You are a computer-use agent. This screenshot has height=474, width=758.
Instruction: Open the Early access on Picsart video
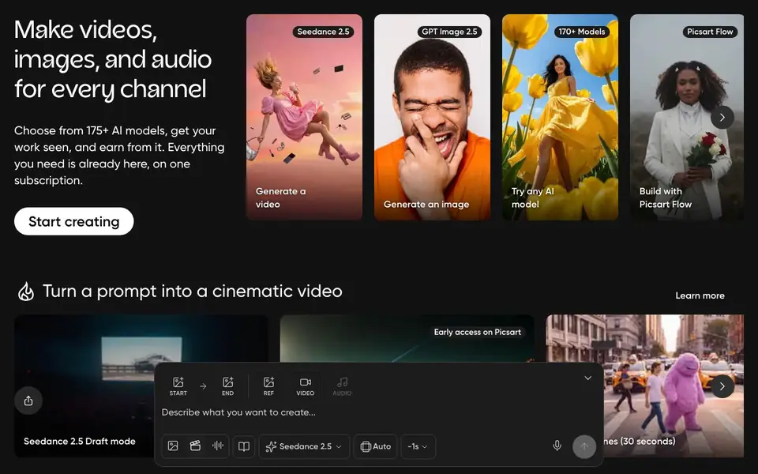coord(407,339)
